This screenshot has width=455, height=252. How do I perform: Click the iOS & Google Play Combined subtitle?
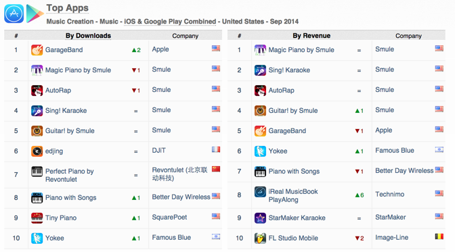(170, 22)
